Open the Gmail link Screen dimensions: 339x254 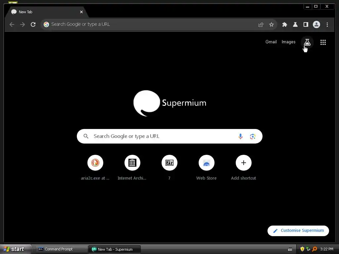click(271, 42)
